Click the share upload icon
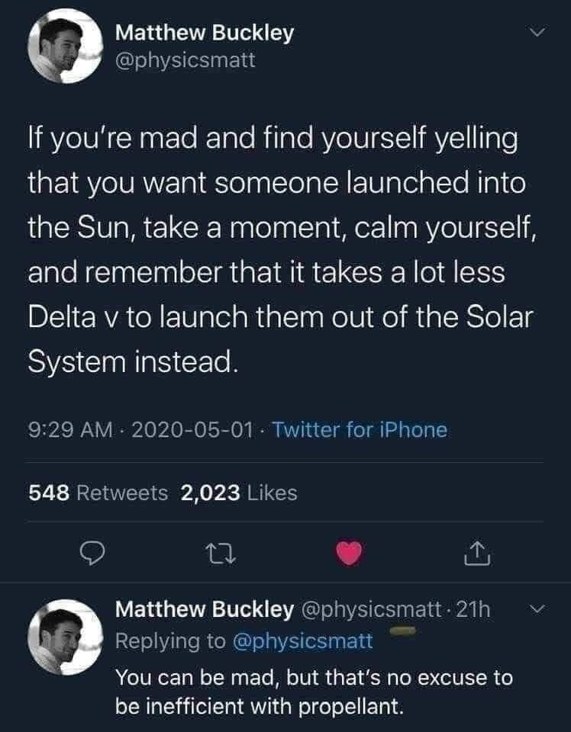 [x=477, y=554]
